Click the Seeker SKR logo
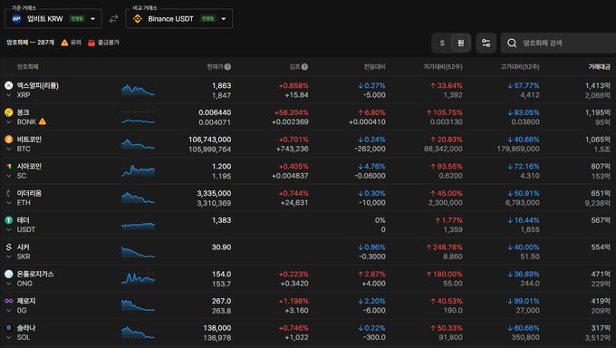This screenshot has width=616, height=348. click(9, 246)
